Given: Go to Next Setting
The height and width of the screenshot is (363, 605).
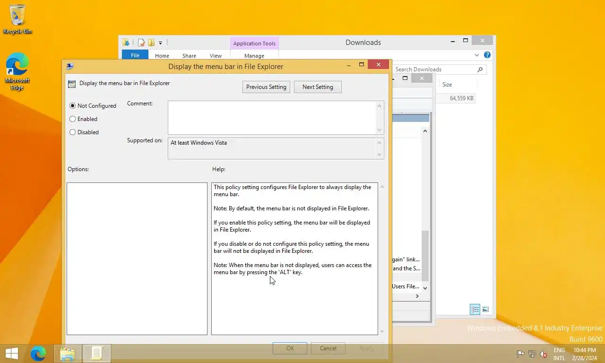Looking at the screenshot, I should [318, 87].
